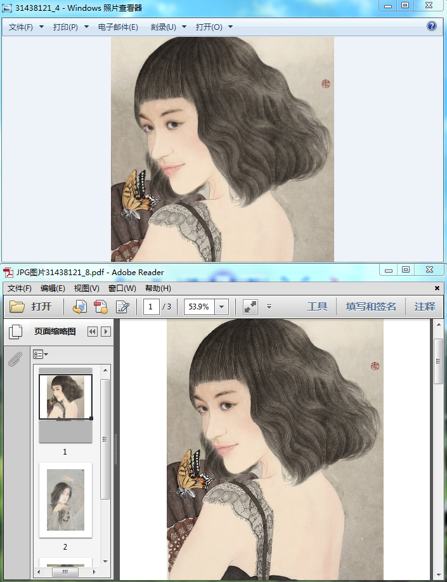
Task: Click the thumbnail panel scroll-right arrow
Action: (94, 572)
